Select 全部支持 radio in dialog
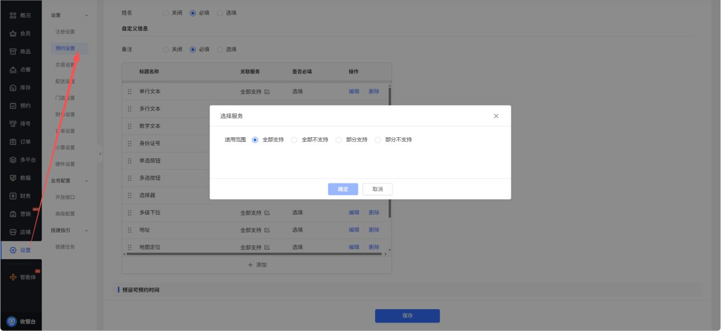Viewport: 722px width, 331px height. [255, 140]
